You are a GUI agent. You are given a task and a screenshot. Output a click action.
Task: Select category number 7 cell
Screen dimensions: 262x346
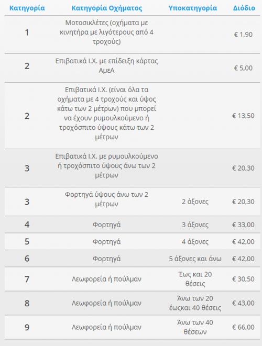(27, 279)
